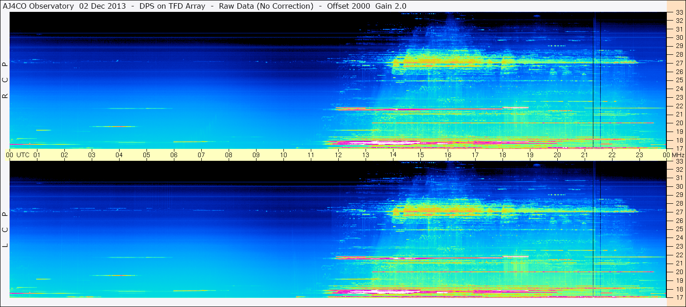This screenshot has height=307, width=686.
Task: Click the date 02 Dec 2013 in the header
Action: [x=103, y=6]
